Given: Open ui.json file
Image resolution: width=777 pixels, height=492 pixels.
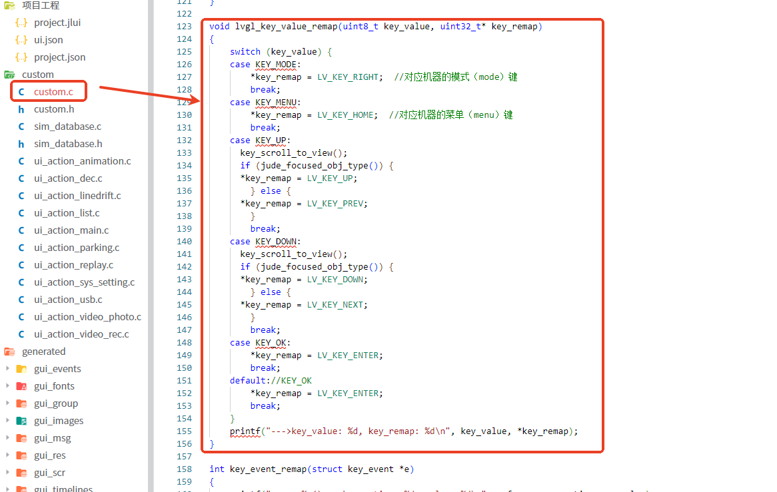Looking at the screenshot, I should [48, 39].
